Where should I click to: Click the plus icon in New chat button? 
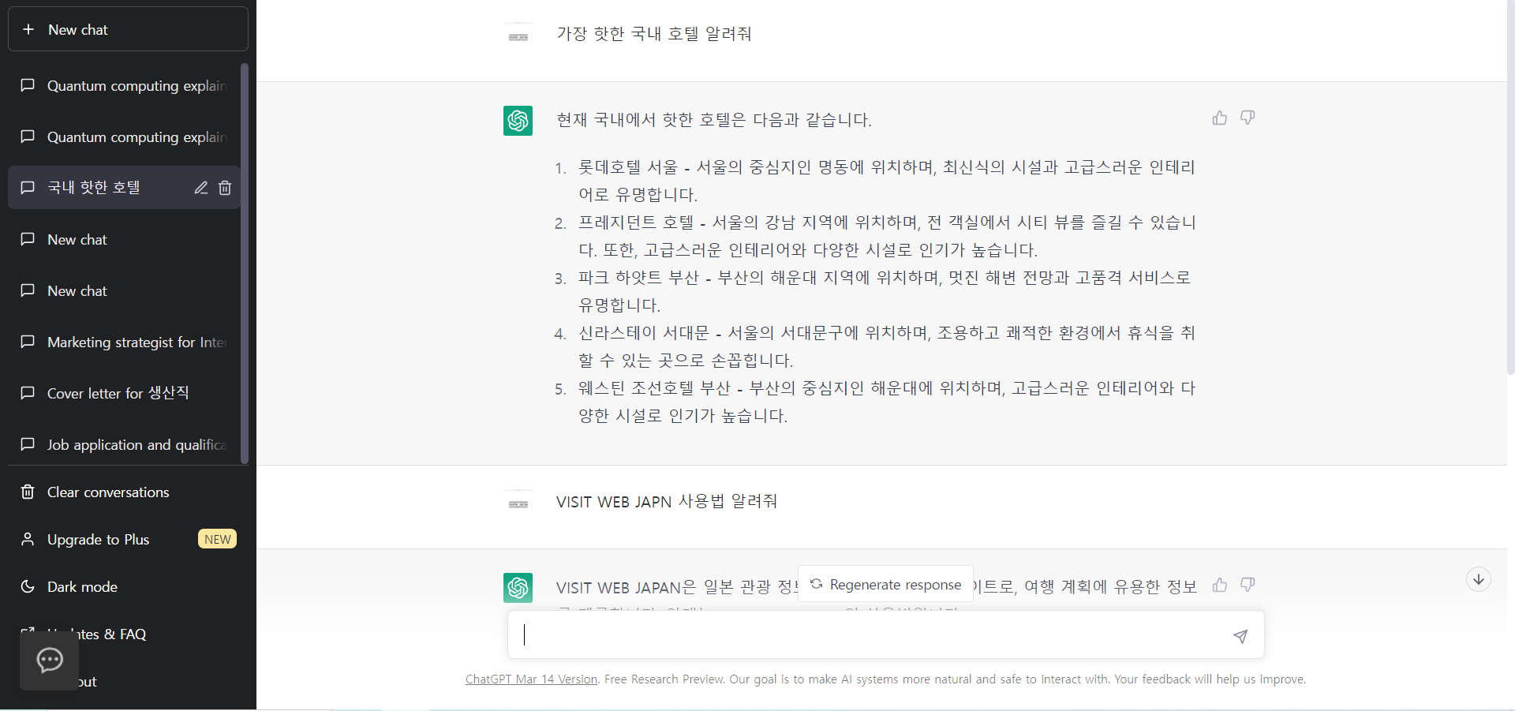tap(28, 29)
